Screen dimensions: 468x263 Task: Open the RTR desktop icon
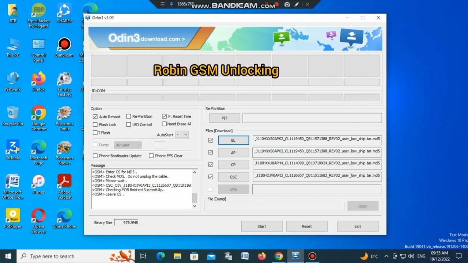pos(13,13)
